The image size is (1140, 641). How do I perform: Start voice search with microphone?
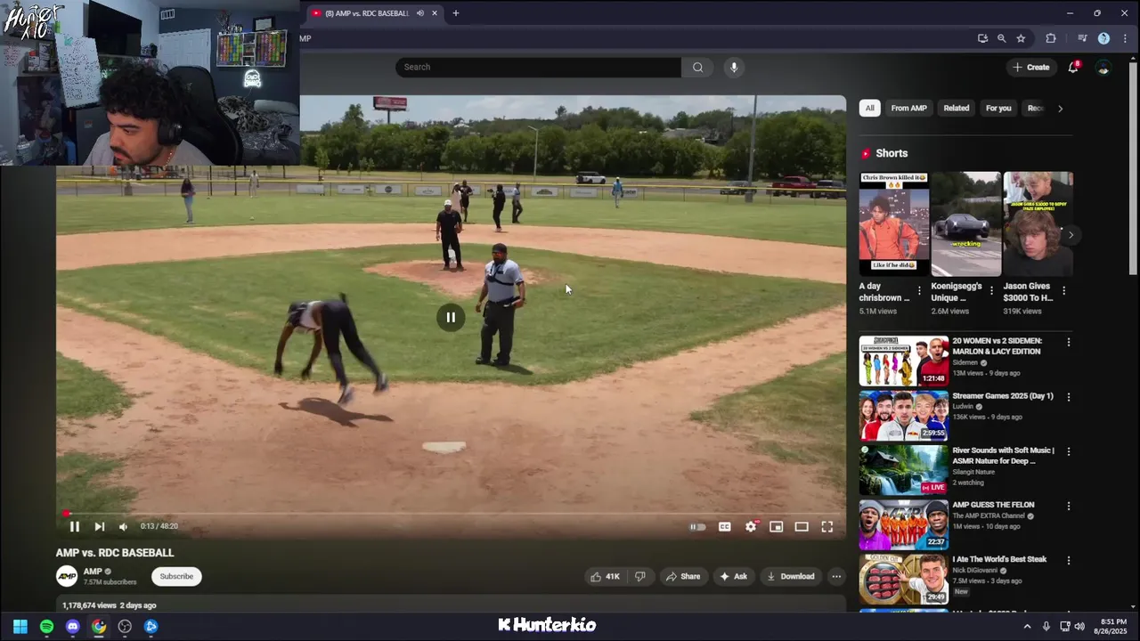tap(733, 67)
